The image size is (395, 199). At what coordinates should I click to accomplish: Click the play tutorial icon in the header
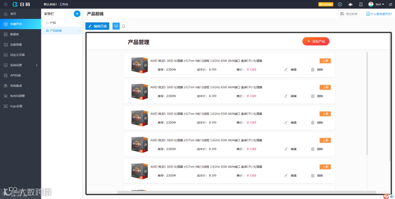coord(340,4)
